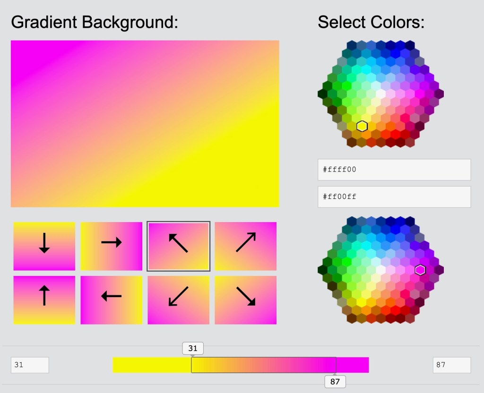
Task: Choose the up-left diagonal gradient direction
Action: point(178,246)
